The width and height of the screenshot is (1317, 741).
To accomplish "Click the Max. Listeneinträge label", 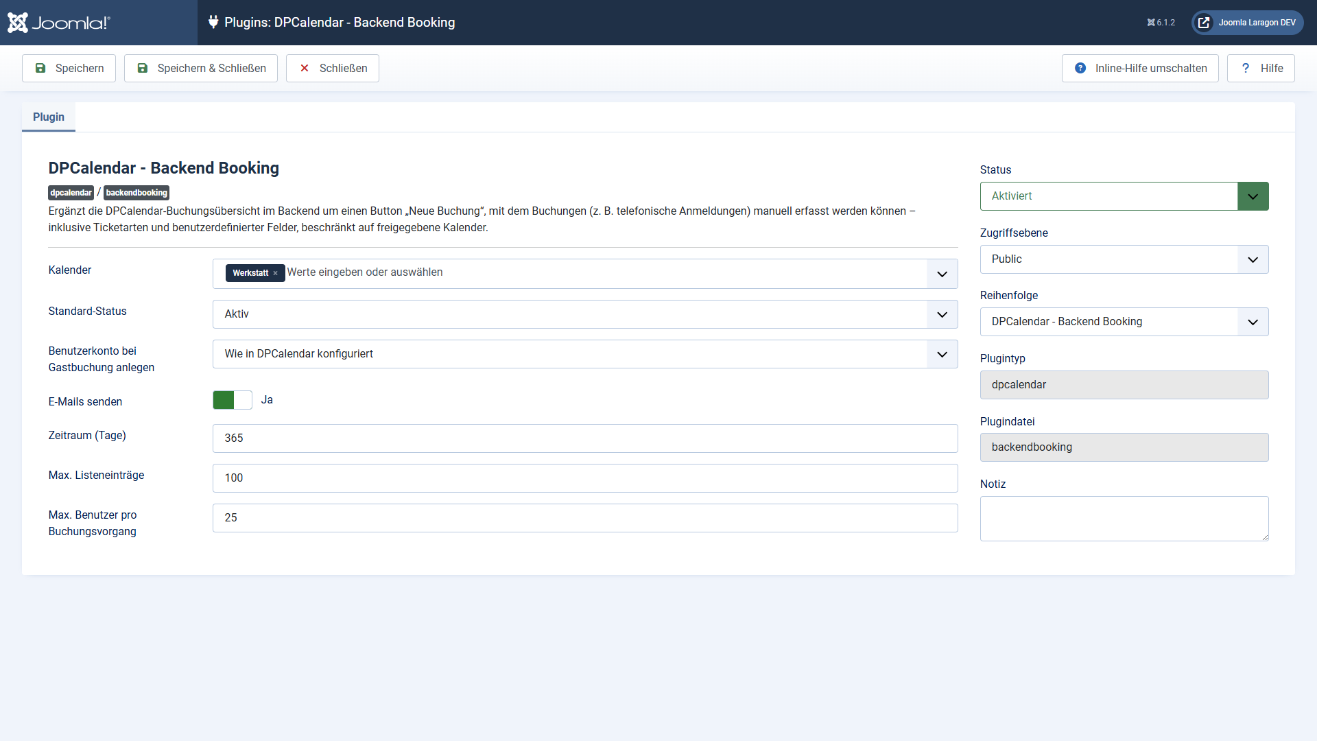I will 96,475.
